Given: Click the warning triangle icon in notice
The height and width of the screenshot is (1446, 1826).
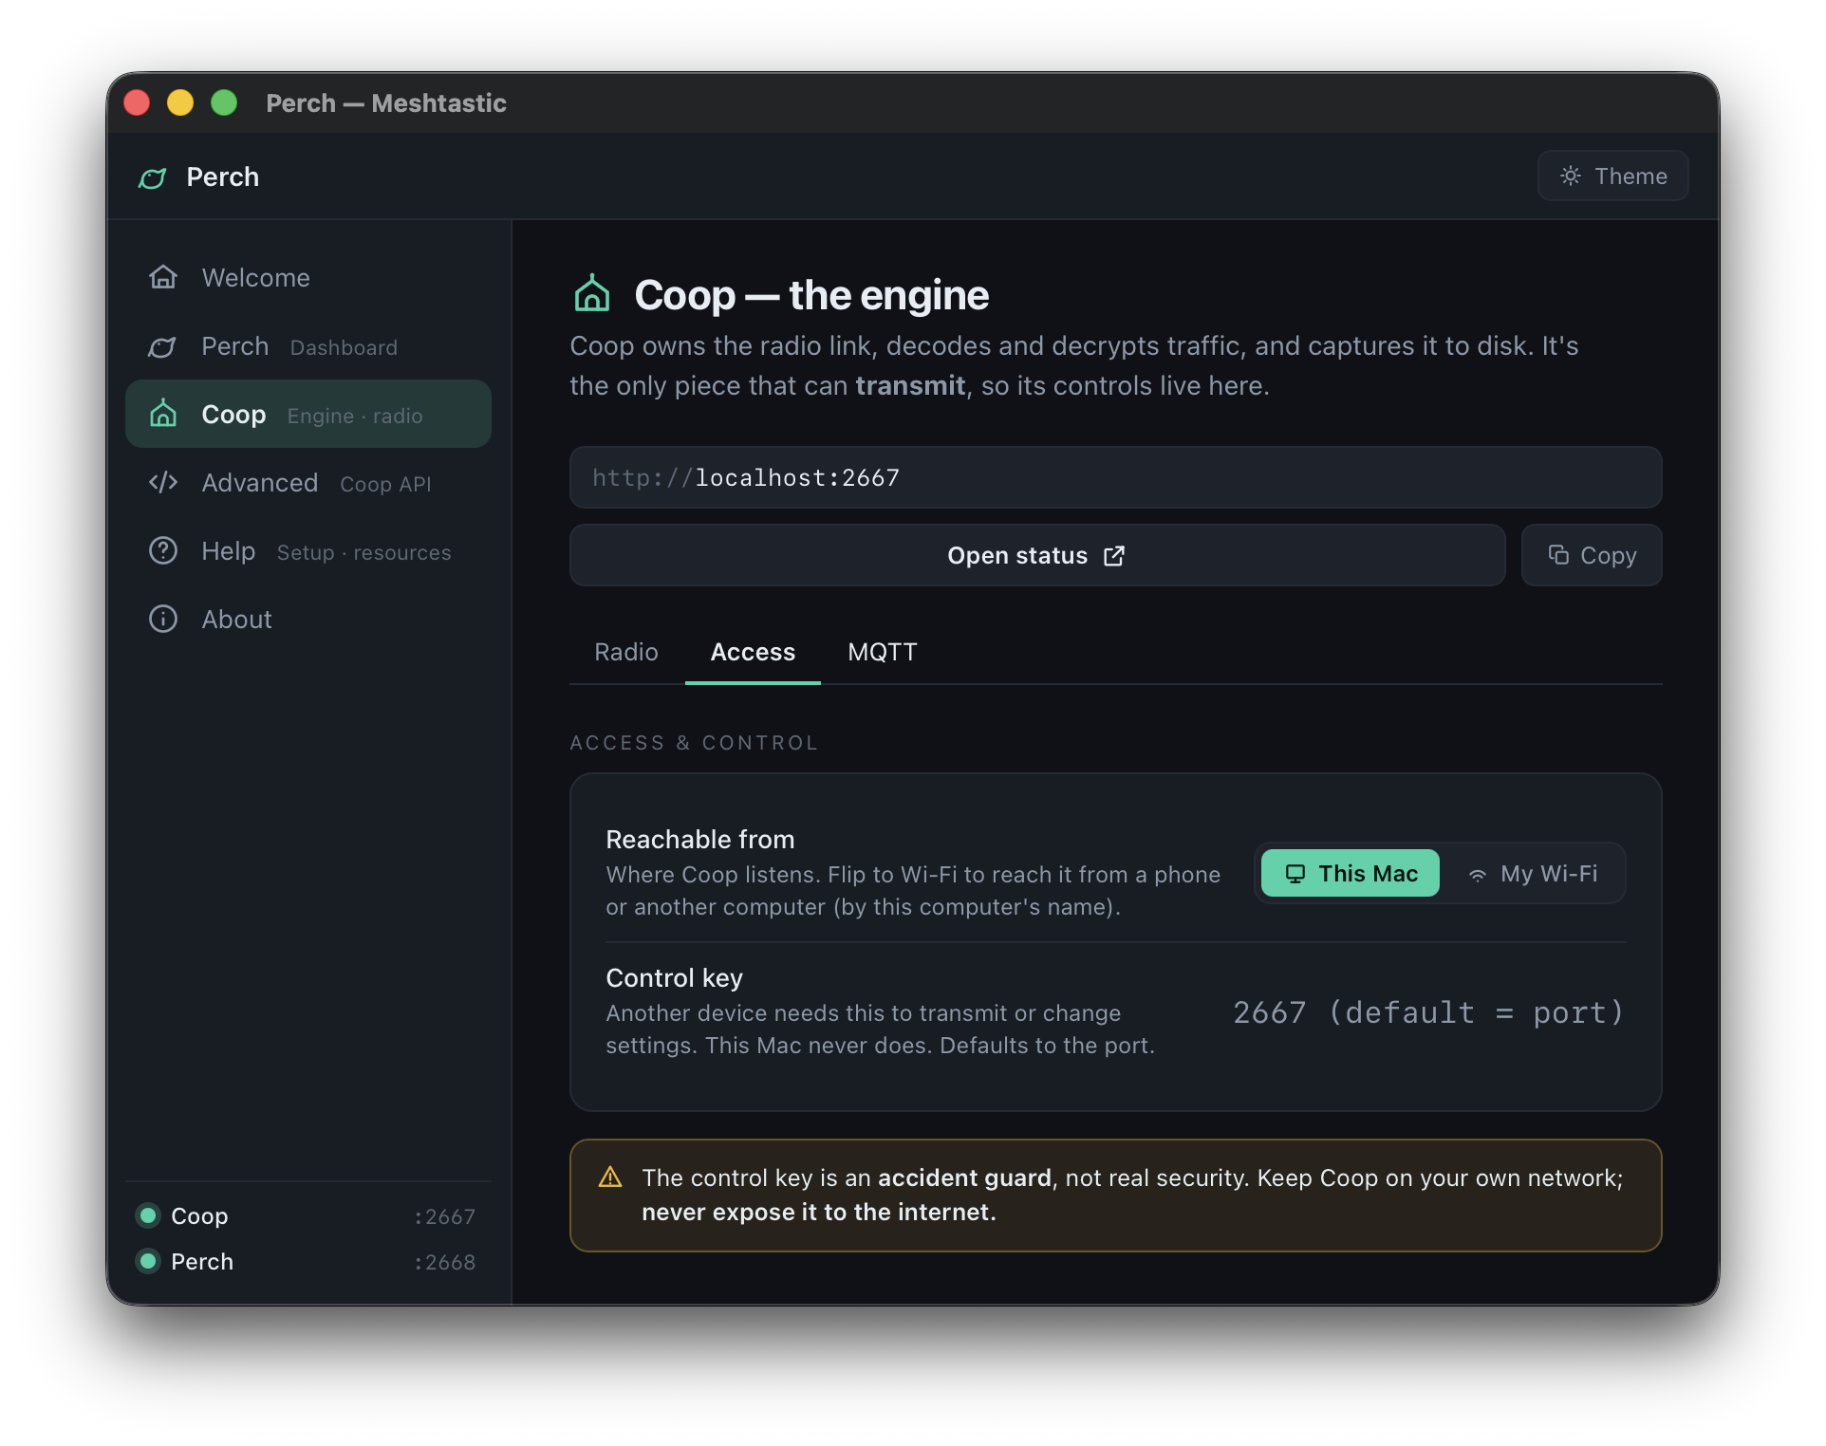Looking at the screenshot, I should [x=610, y=1177].
